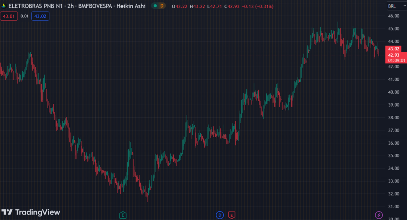
Task: Click the 41.00 price axis label
Action: point(393,79)
